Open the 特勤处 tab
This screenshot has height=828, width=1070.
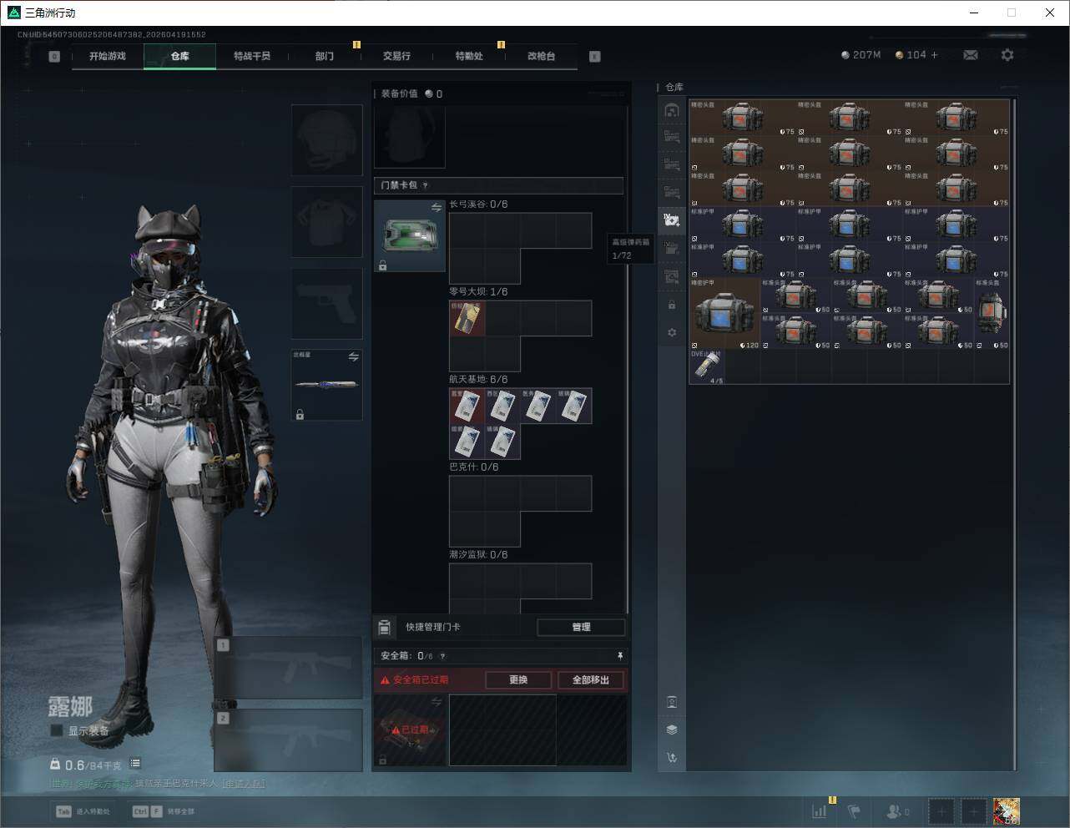[469, 56]
